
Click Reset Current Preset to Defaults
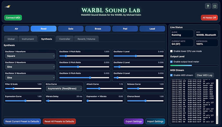22,121
